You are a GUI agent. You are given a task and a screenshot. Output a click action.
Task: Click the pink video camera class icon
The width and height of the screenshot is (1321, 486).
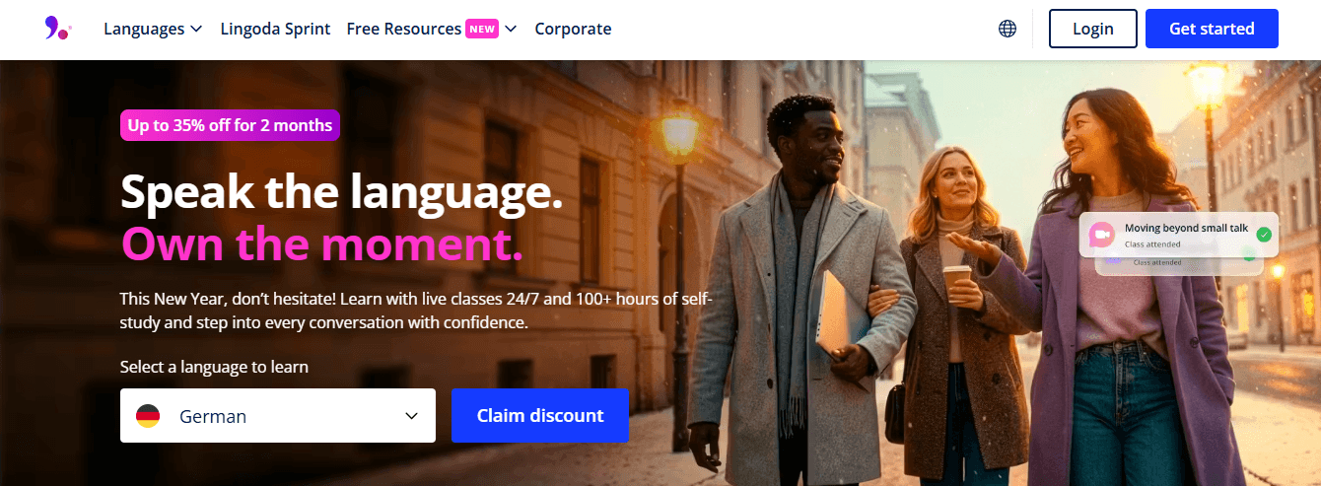click(1101, 235)
